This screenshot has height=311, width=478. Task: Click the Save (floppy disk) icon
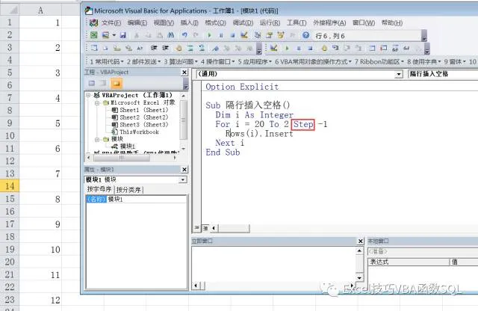tap(122, 35)
